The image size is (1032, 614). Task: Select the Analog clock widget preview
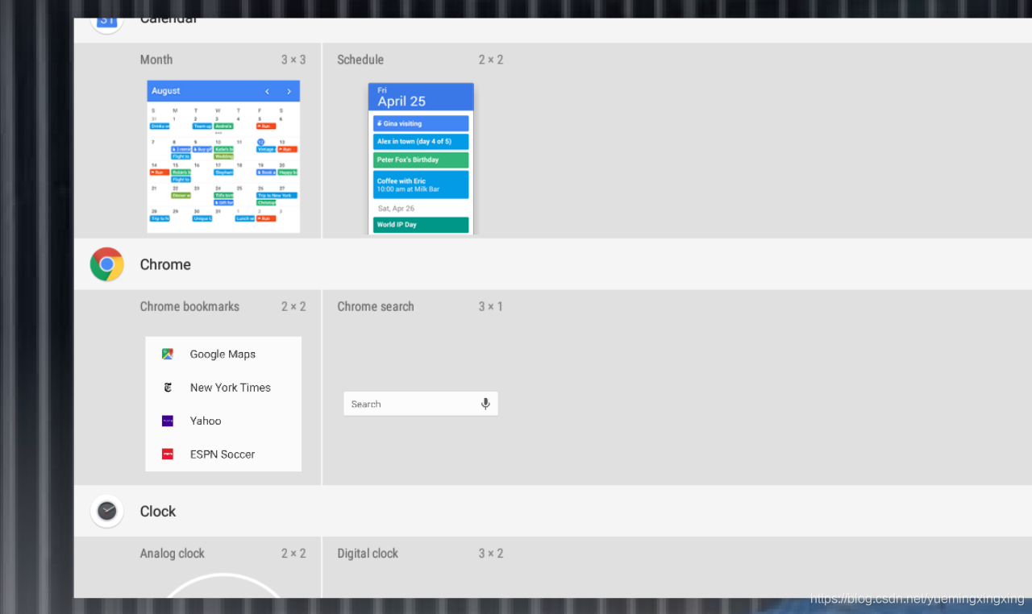point(223,585)
